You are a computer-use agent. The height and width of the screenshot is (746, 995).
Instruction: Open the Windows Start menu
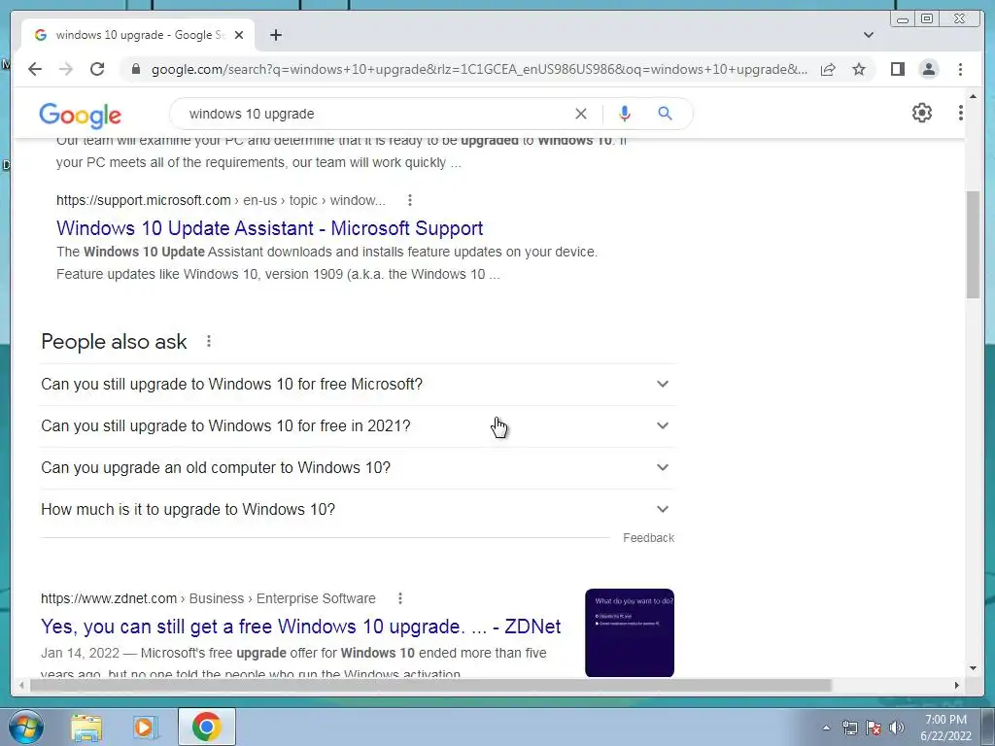point(25,727)
